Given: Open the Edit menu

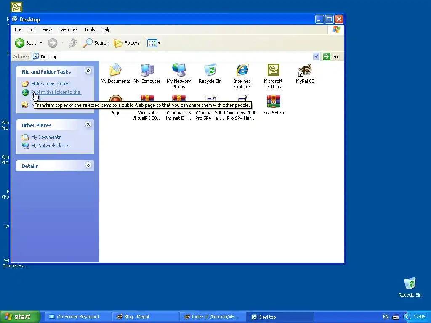Looking at the screenshot, I should [x=32, y=29].
